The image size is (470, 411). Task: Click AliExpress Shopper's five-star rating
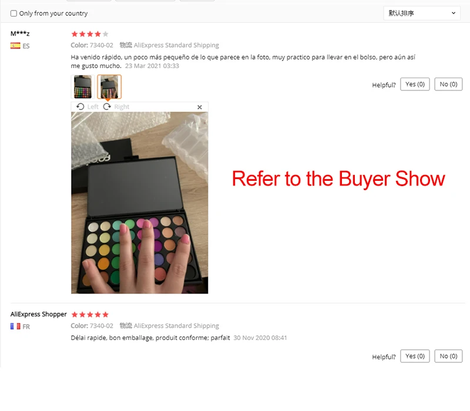tap(90, 315)
